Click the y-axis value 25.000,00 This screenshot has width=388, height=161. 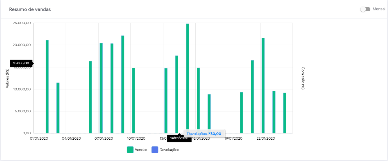pos(22,23)
